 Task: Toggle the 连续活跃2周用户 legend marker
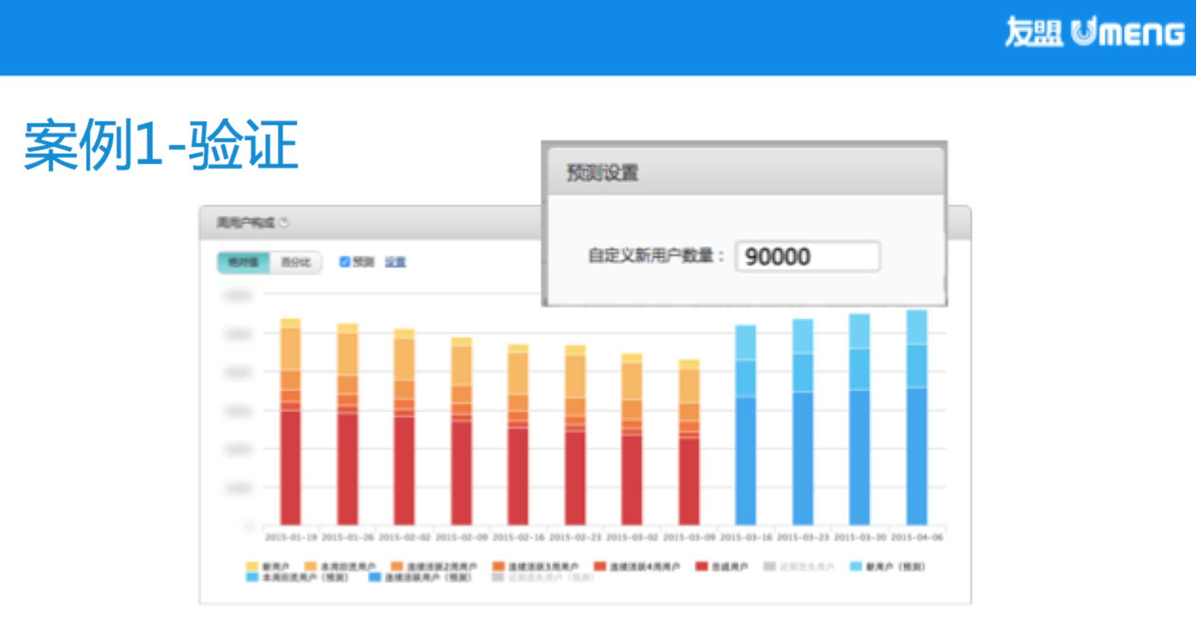(397, 566)
